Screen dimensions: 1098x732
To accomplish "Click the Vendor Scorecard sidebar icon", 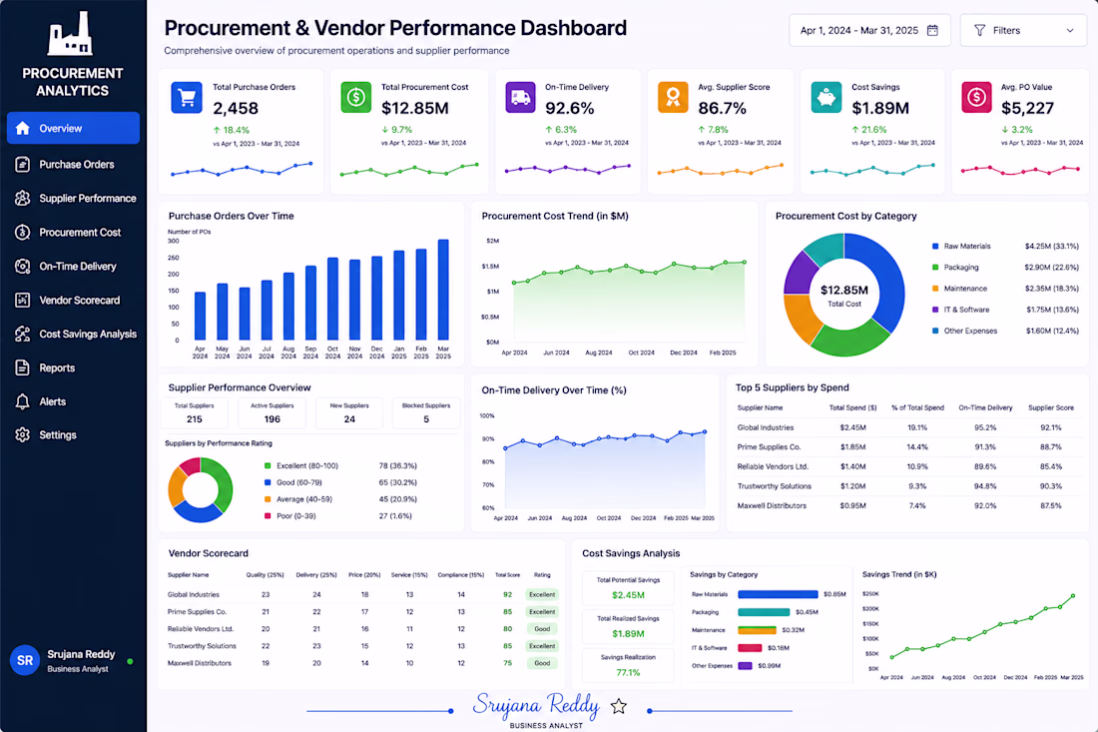I will pyautogui.click(x=22, y=300).
